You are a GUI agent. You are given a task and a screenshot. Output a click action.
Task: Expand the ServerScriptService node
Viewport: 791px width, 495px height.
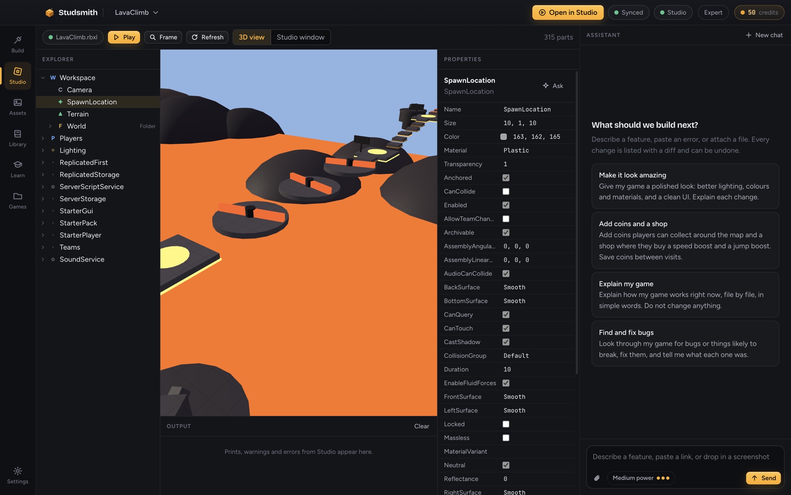pos(43,187)
